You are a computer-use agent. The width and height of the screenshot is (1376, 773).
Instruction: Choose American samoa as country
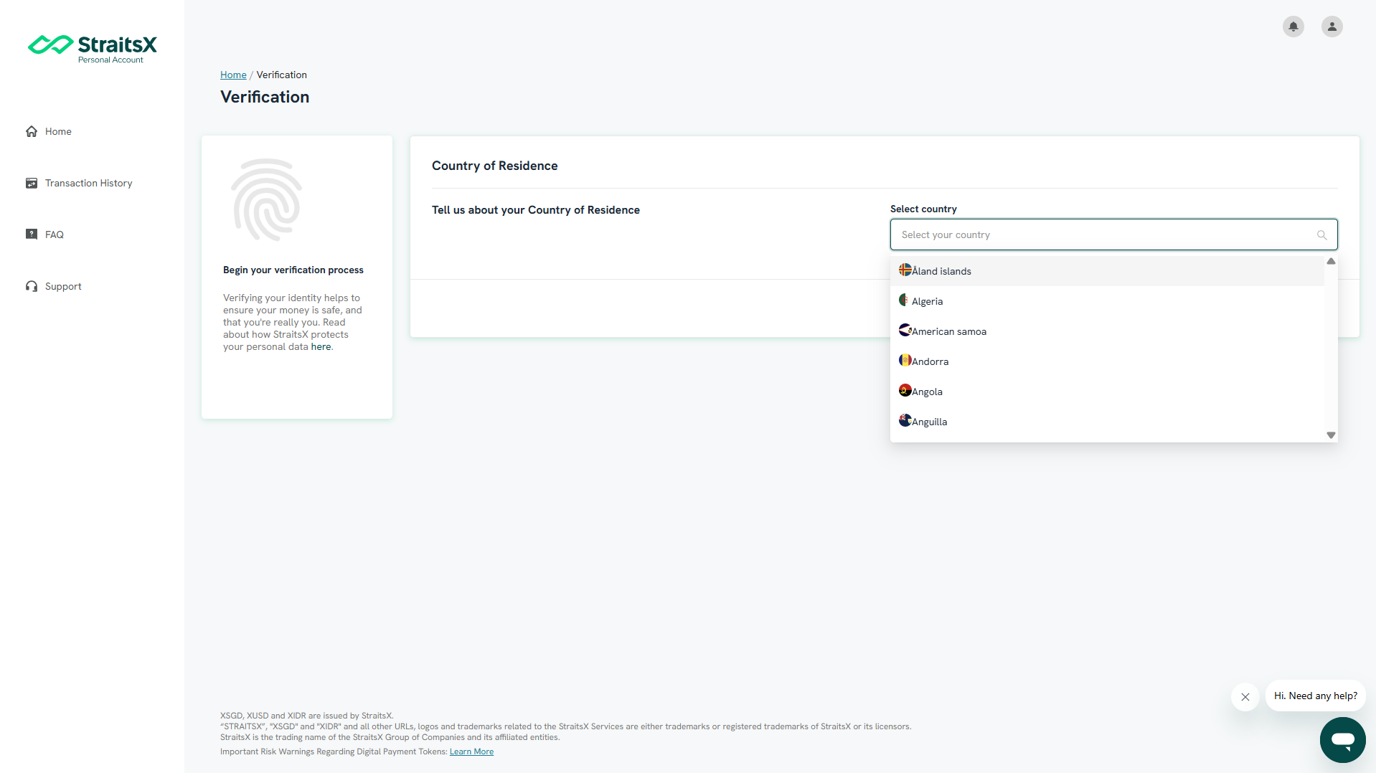coord(1107,331)
